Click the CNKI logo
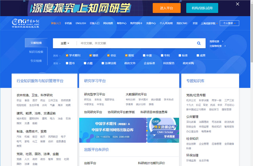The width and height of the screenshot is (253, 166). [25, 23]
